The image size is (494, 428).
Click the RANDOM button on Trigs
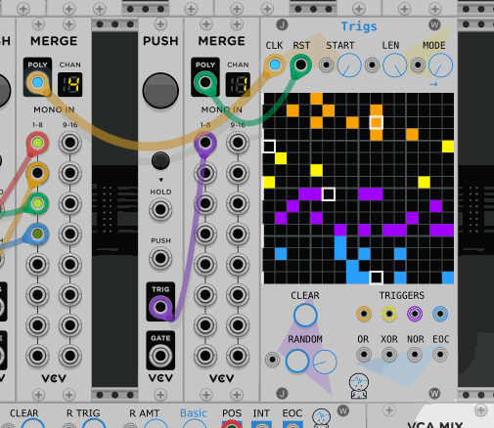coord(297,361)
